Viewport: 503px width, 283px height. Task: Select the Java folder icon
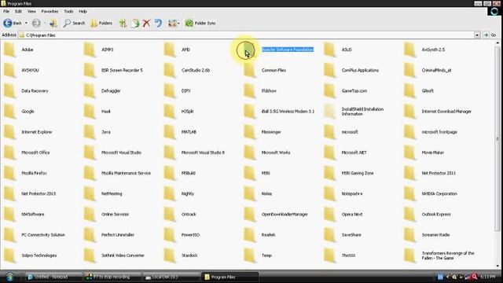(x=90, y=132)
